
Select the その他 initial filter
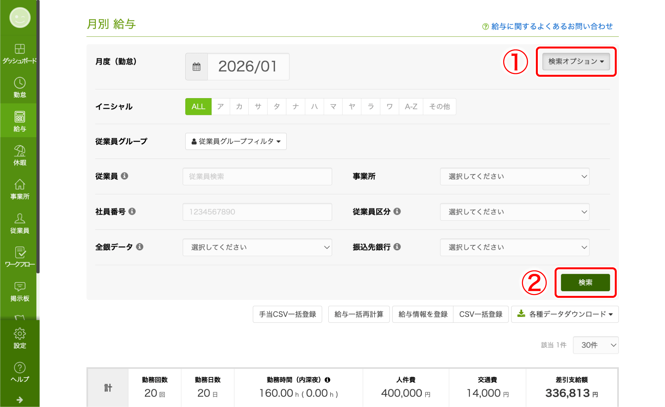[x=439, y=107]
